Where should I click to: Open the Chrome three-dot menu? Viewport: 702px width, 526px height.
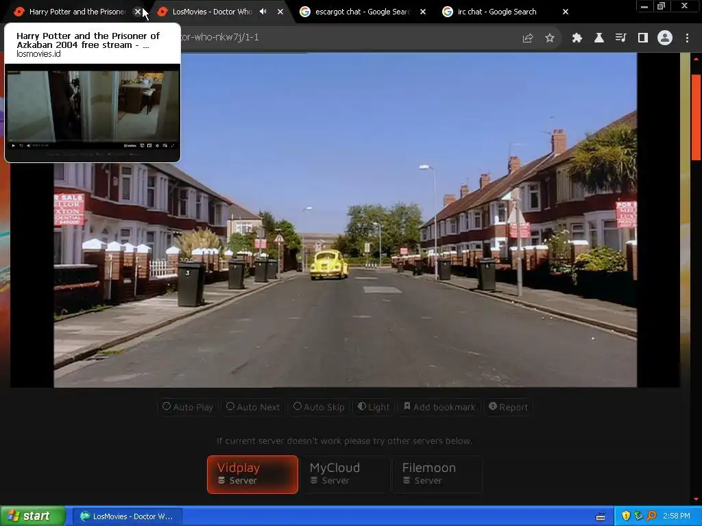687,38
